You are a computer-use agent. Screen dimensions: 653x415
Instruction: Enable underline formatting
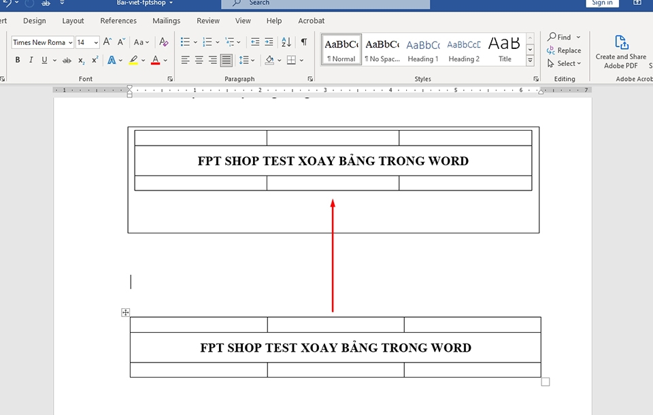(43, 60)
